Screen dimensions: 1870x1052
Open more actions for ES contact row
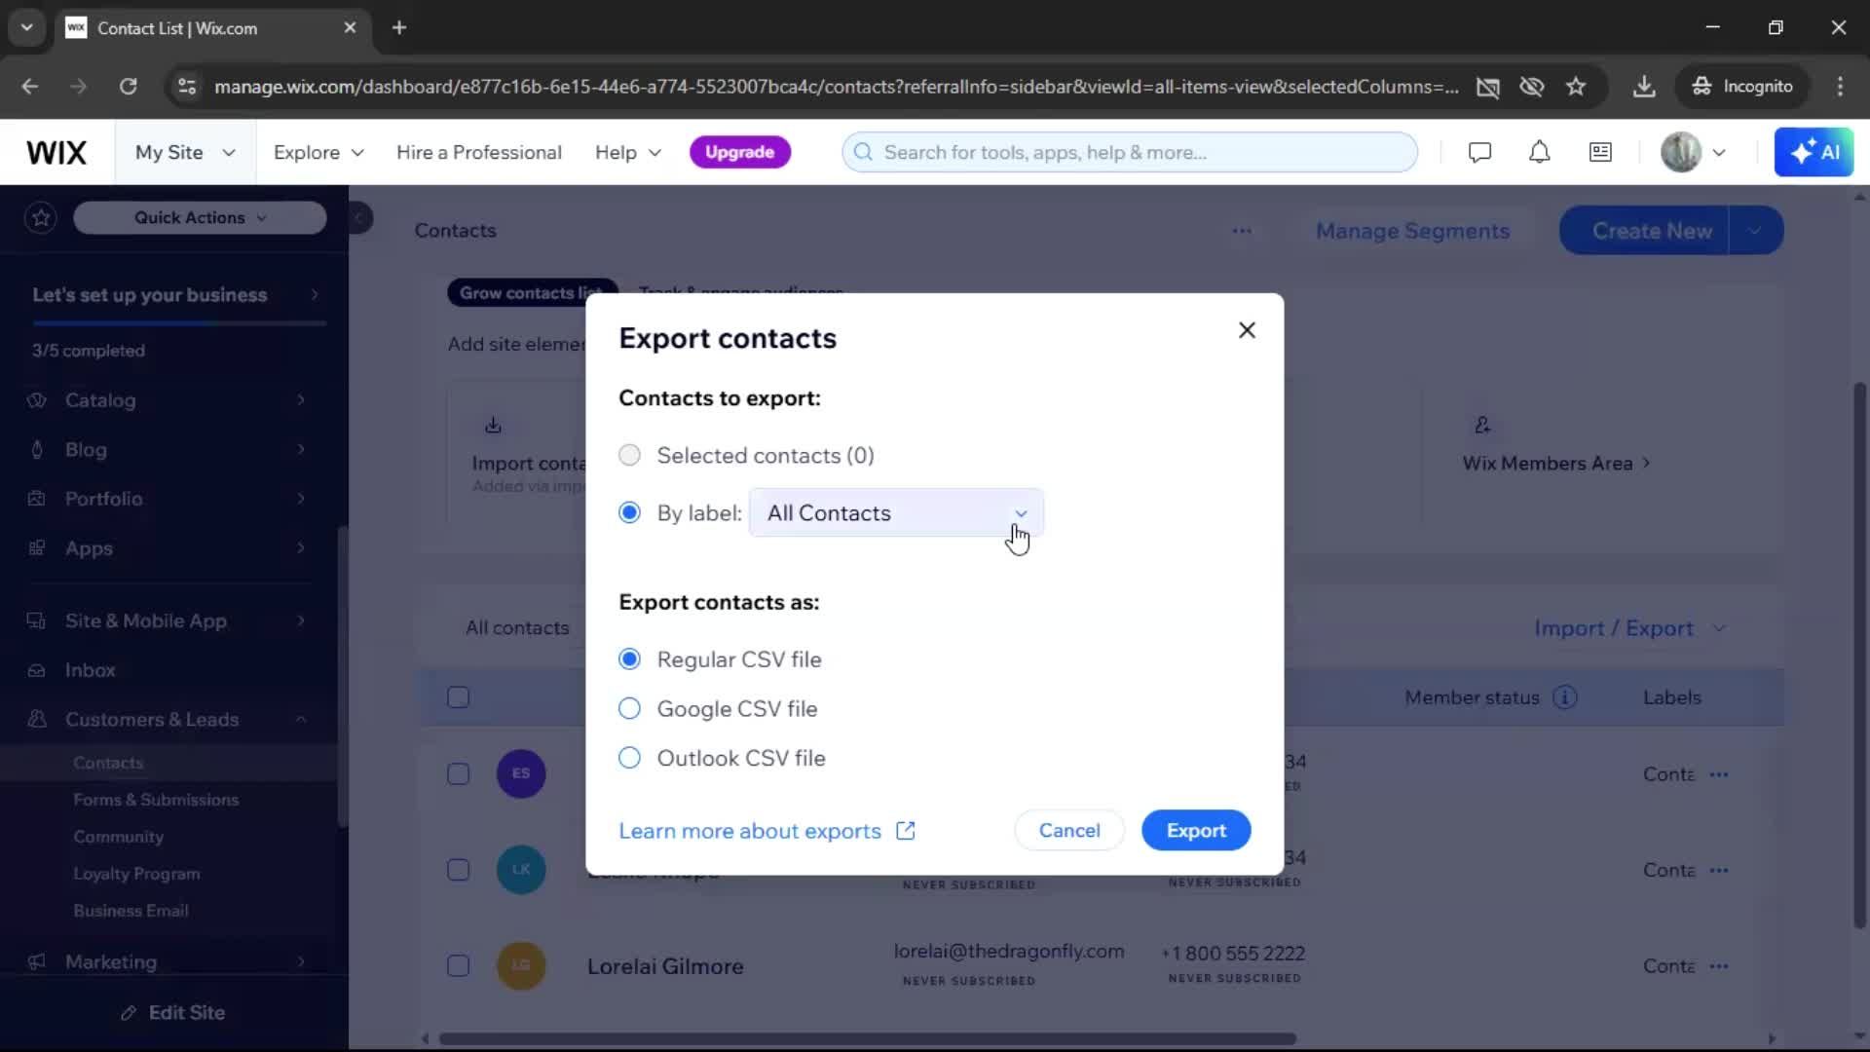(1718, 774)
